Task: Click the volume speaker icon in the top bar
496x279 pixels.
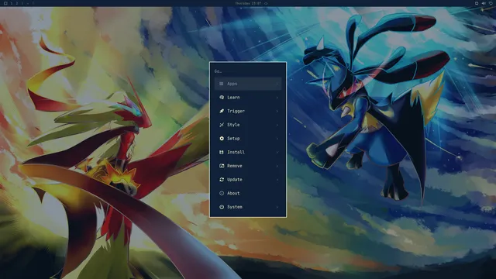Action: tap(484, 3)
